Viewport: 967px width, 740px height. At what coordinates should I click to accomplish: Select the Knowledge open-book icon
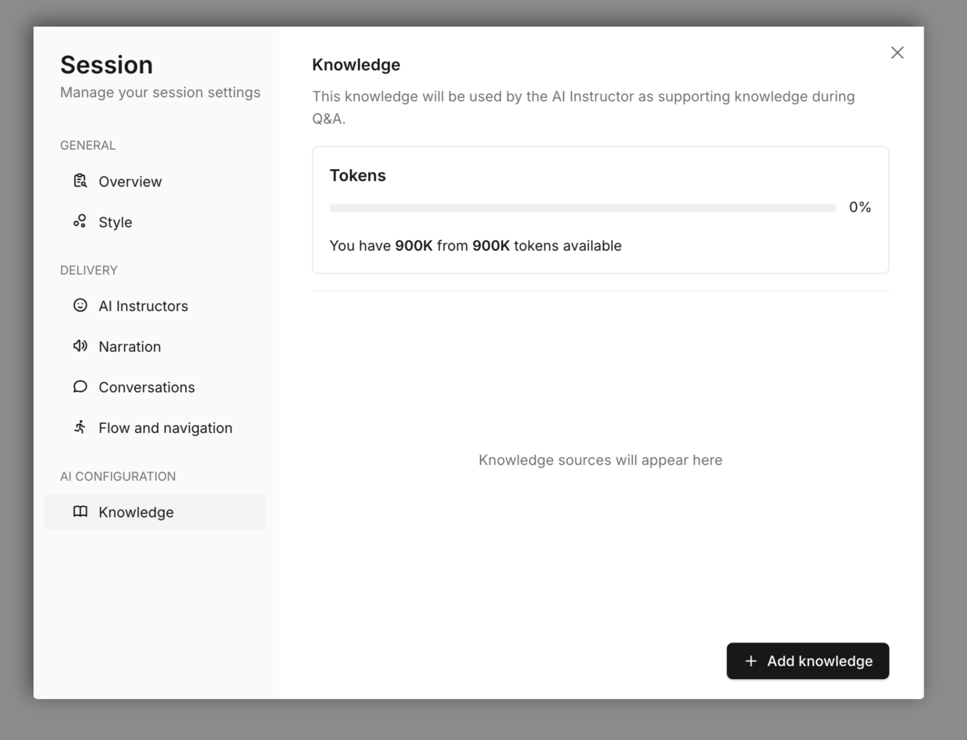[x=80, y=512]
